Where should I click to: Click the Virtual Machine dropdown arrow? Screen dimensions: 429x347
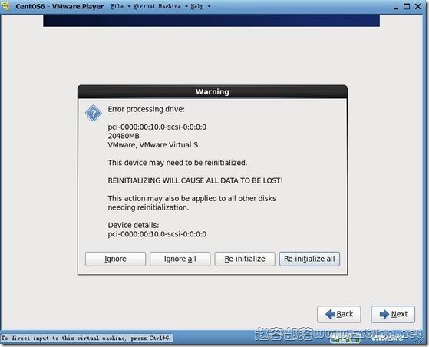point(186,6)
